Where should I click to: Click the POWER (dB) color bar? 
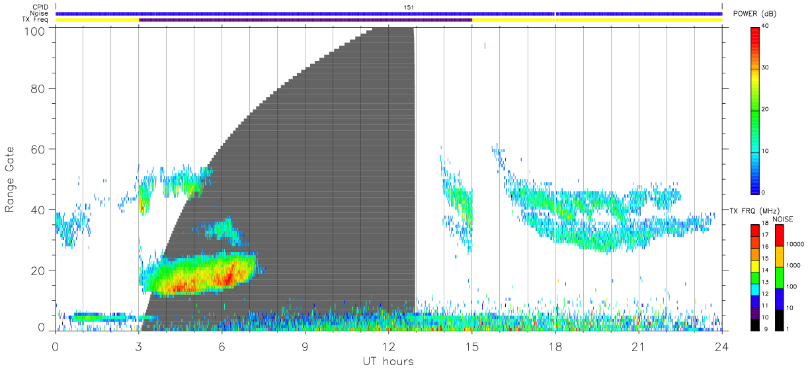point(755,110)
